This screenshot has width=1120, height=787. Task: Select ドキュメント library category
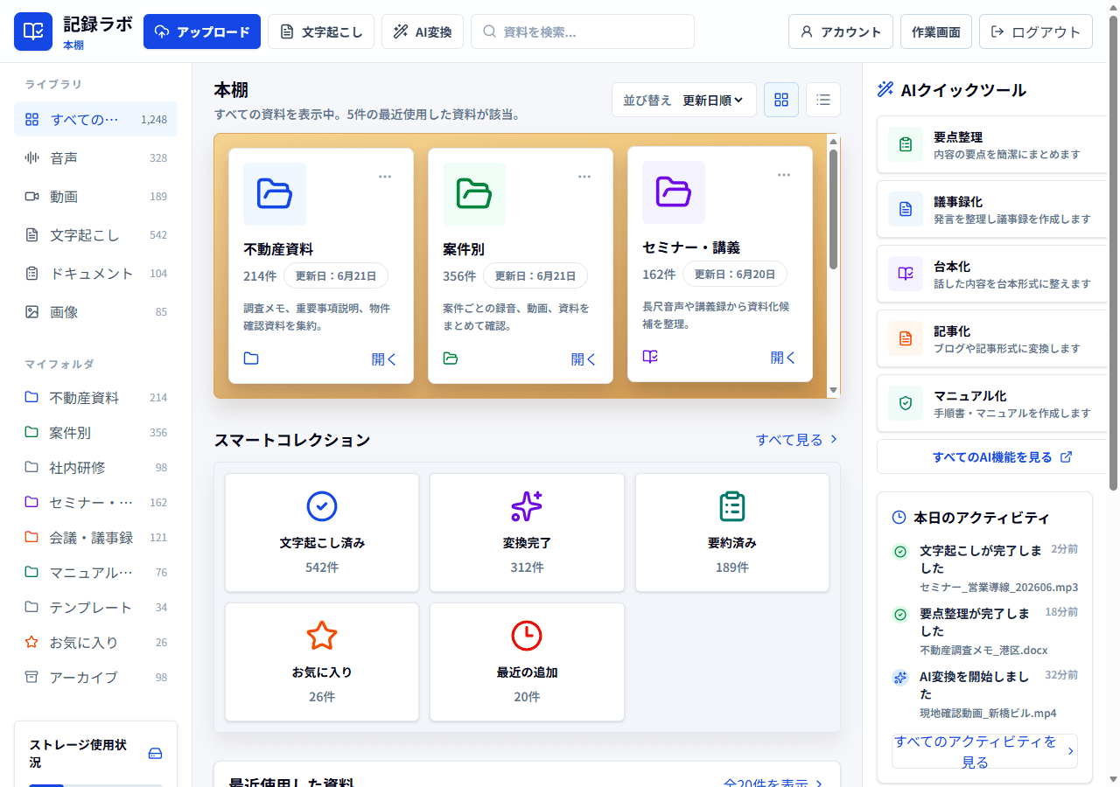95,274
